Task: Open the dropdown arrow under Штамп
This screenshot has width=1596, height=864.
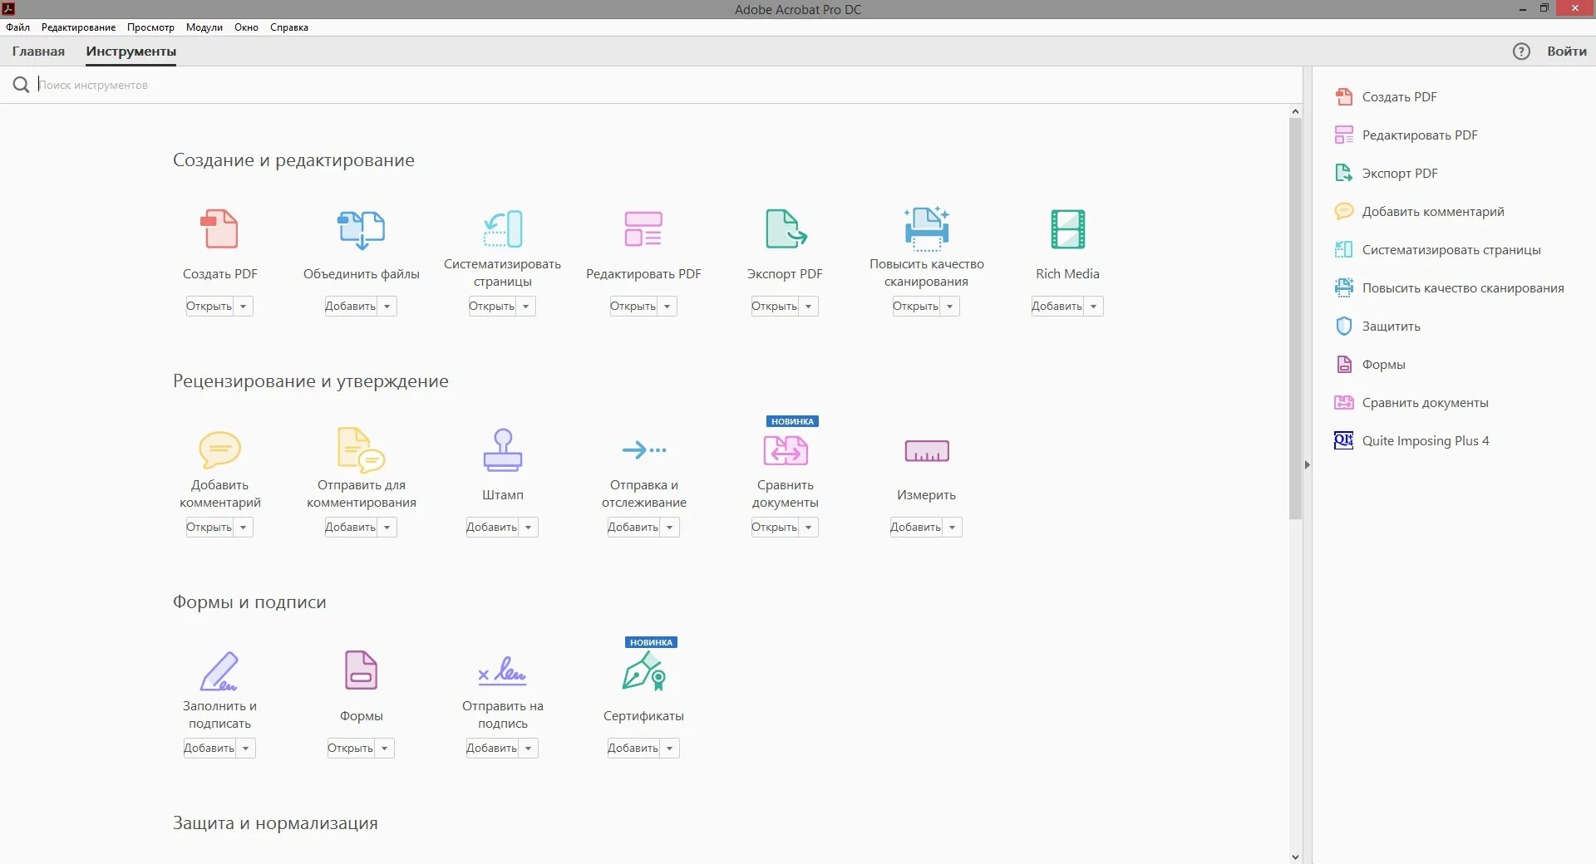Action: click(x=529, y=528)
